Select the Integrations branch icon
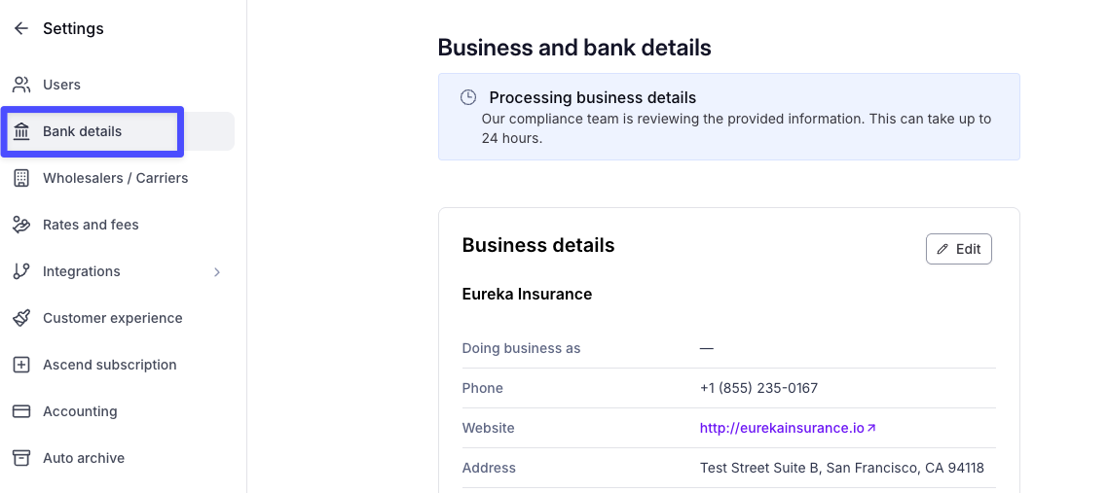This screenshot has width=1108, height=493. [21, 271]
